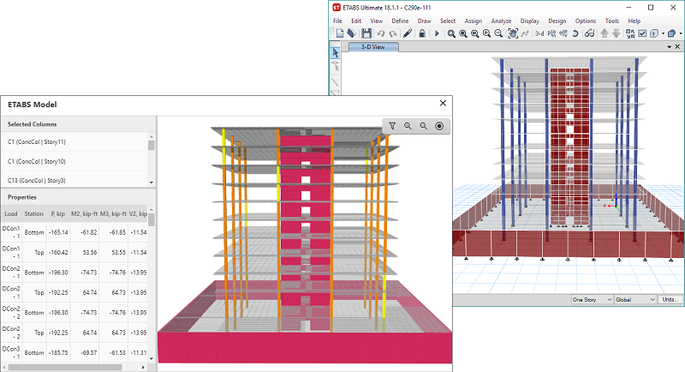Screen dimensions: 685x372
Task: Click the Selected Columns list scroll-down arrow
Action: (x=152, y=183)
